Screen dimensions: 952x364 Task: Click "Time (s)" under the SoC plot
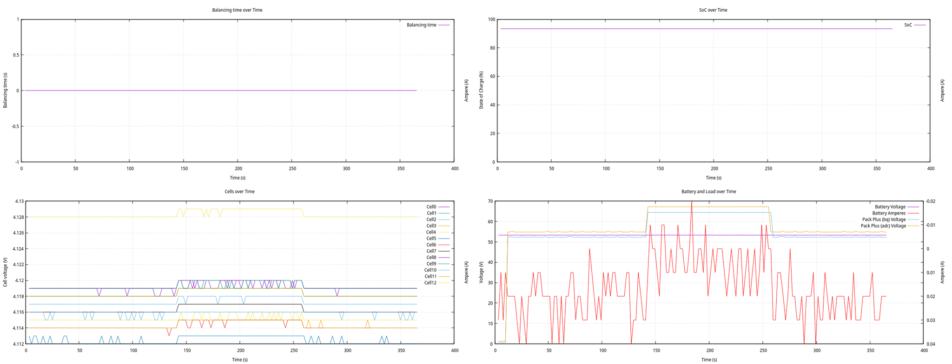coord(714,178)
